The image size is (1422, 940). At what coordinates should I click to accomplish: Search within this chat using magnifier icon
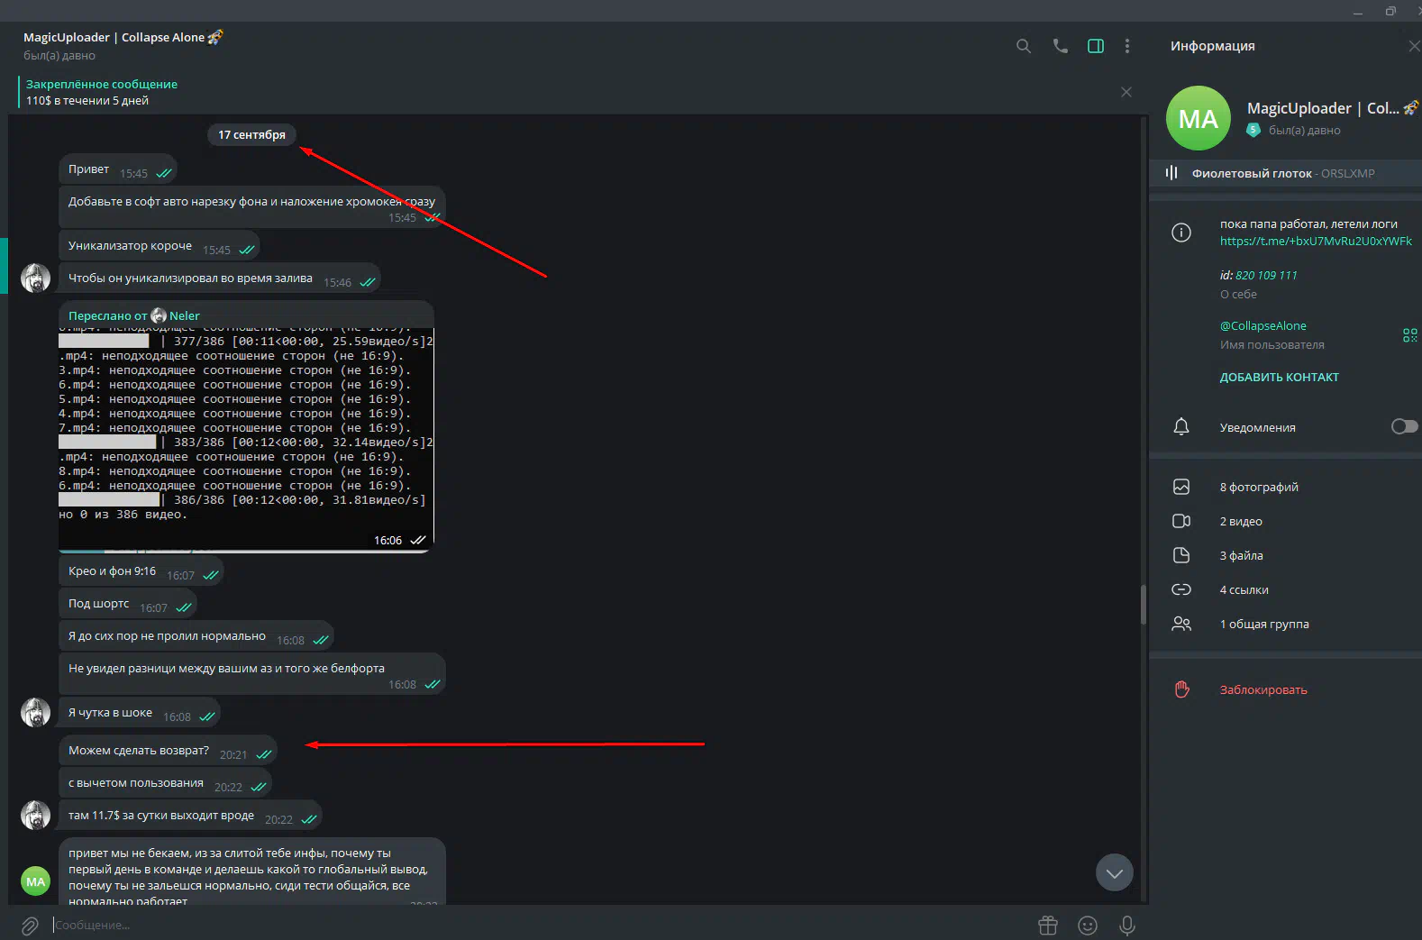click(x=1023, y=46)
